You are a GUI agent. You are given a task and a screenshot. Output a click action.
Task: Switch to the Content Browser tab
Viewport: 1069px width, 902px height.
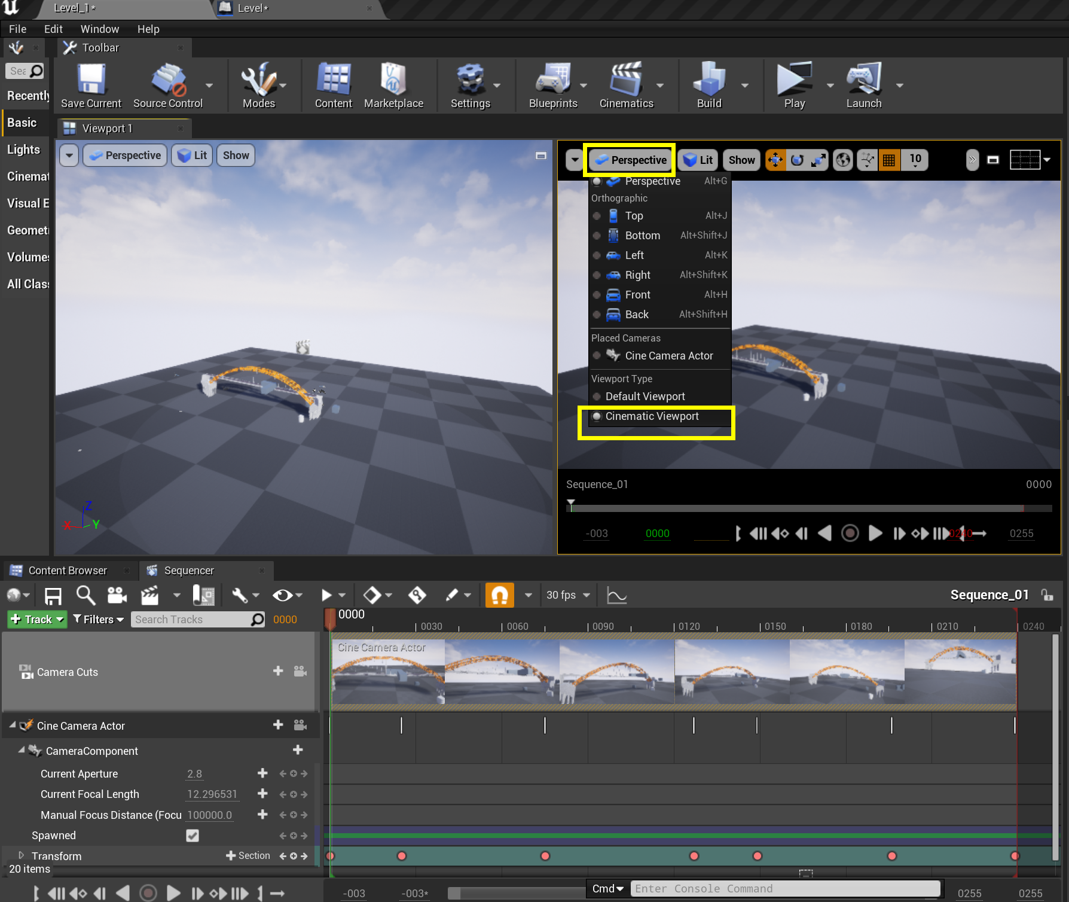[68, 571]
